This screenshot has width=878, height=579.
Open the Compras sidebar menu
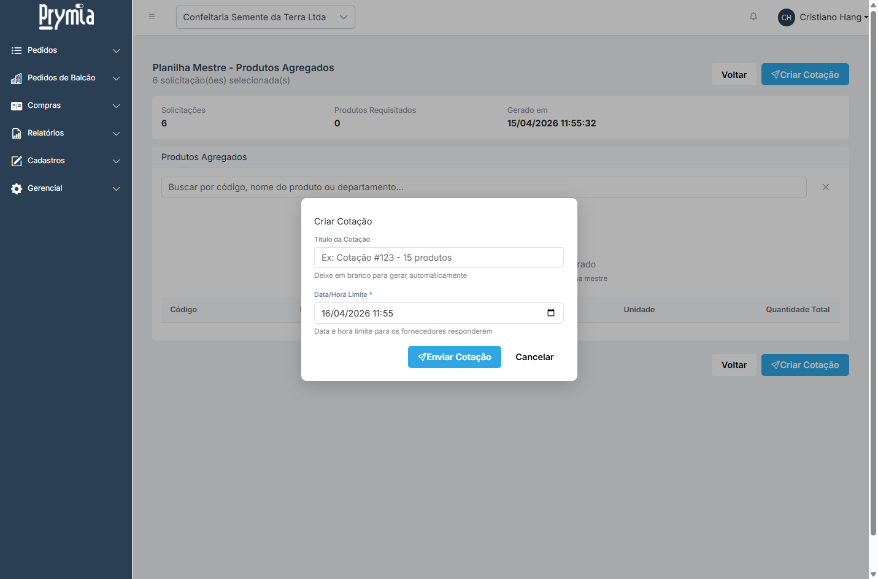coord(44,105)
